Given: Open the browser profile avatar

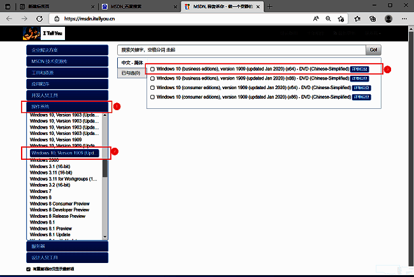Looking at the screenshot, I should 389,19.
